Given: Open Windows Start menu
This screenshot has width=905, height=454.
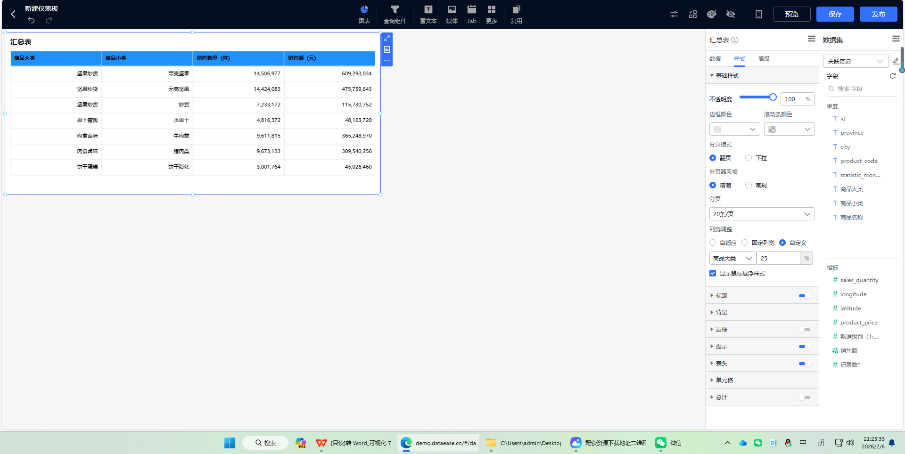Looking at the screenshot, I should [230, 443].
